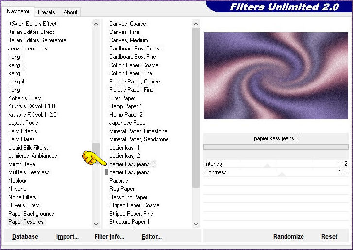Select Nirvana category
The image size is (353, 250).
(x=17, y=189)
